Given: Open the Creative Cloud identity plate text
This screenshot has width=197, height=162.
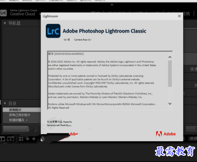Looking at the screenshot, I should (22, 14).
